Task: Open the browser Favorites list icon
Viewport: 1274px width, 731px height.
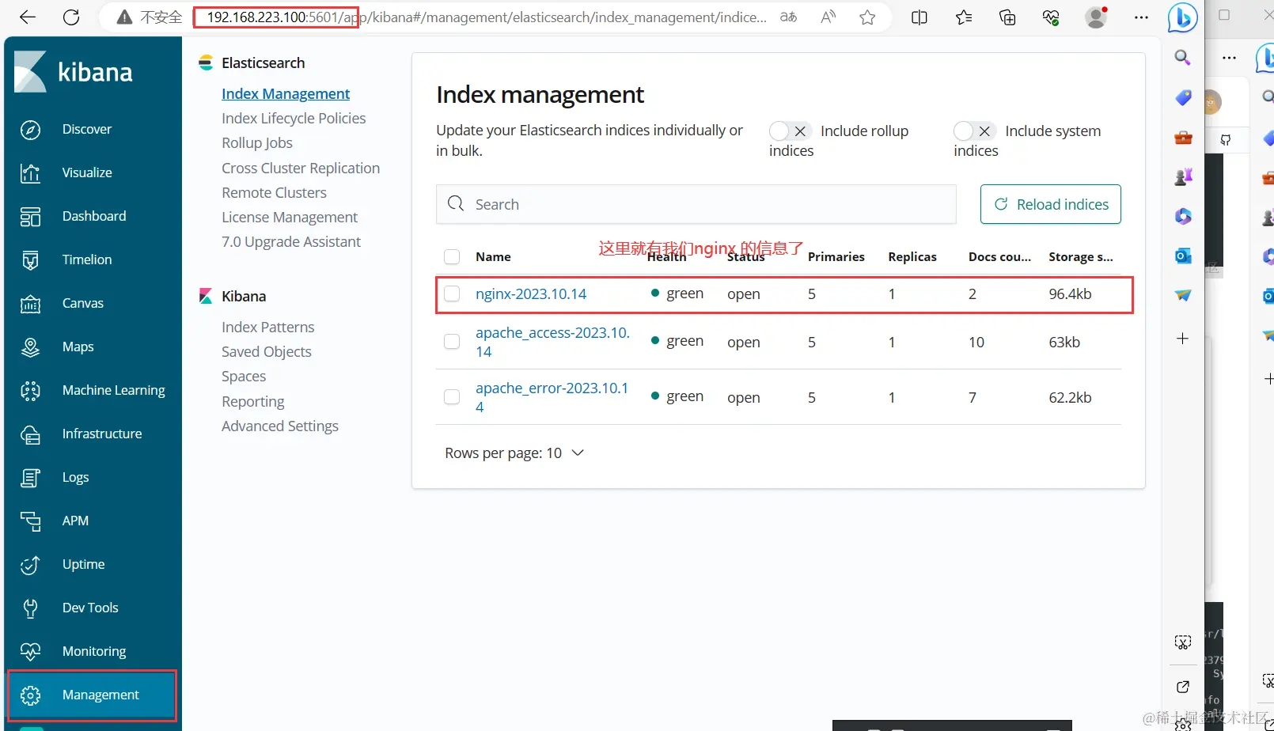Action: click(x=964, y=17)
